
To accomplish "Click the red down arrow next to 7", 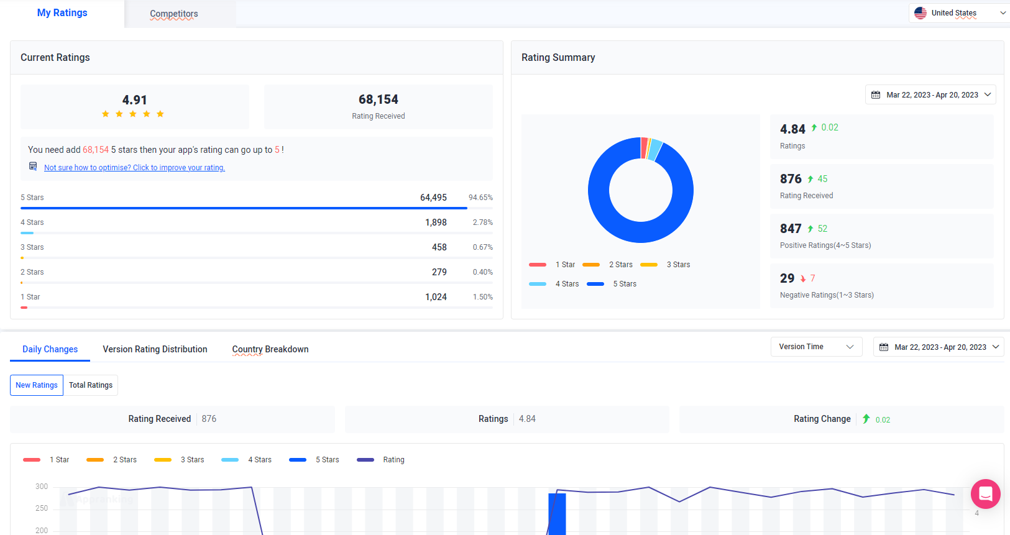I will coord(803,279).
